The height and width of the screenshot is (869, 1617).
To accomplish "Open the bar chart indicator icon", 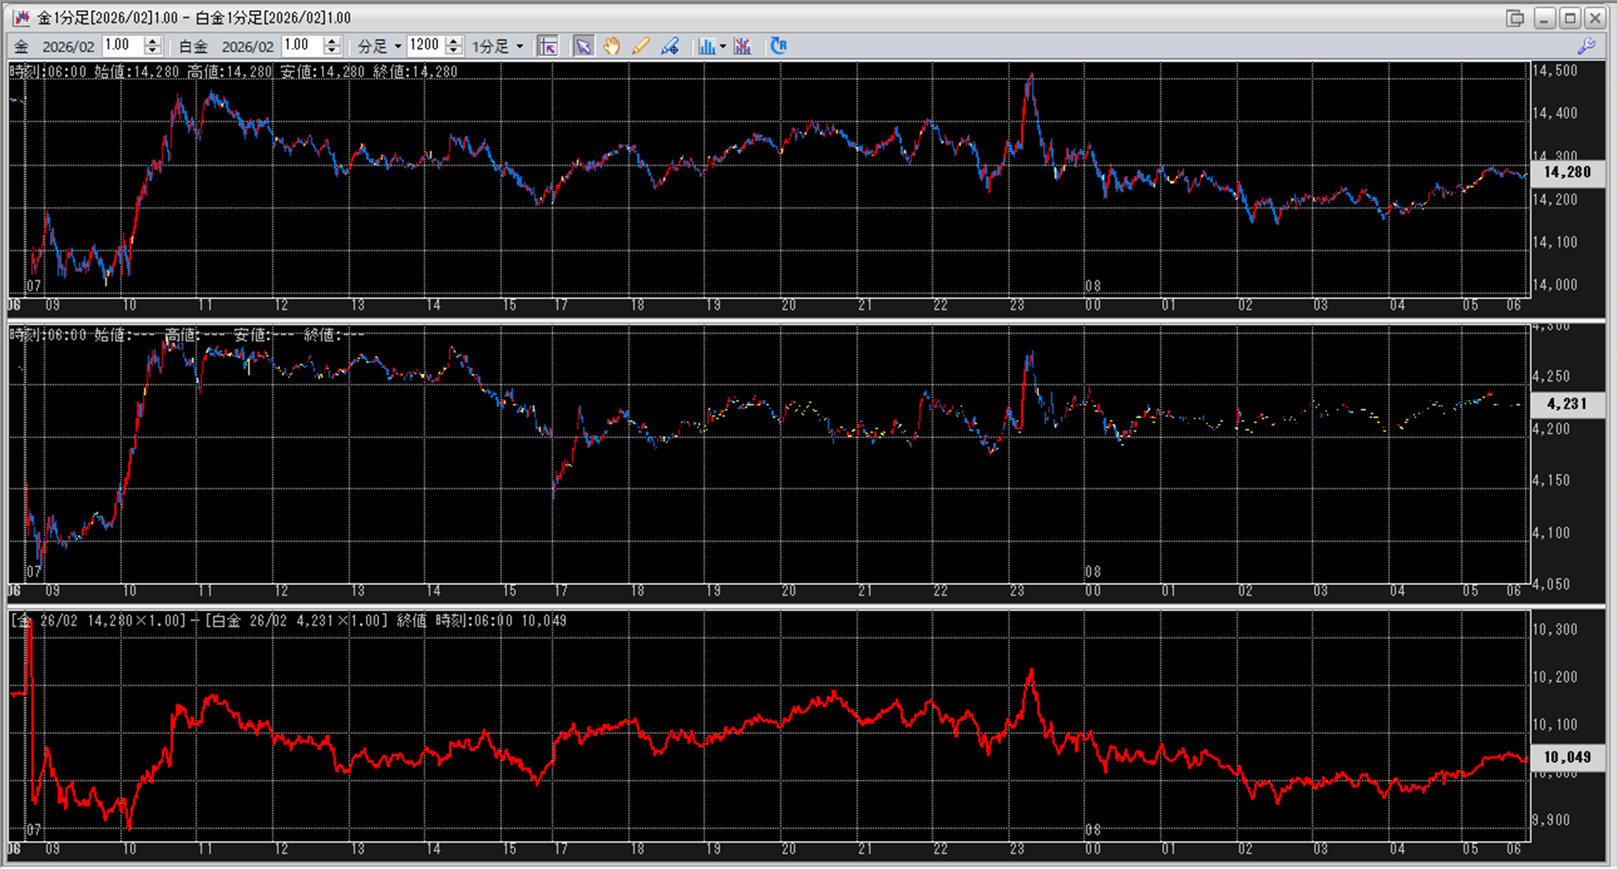I will pos(706,47).
